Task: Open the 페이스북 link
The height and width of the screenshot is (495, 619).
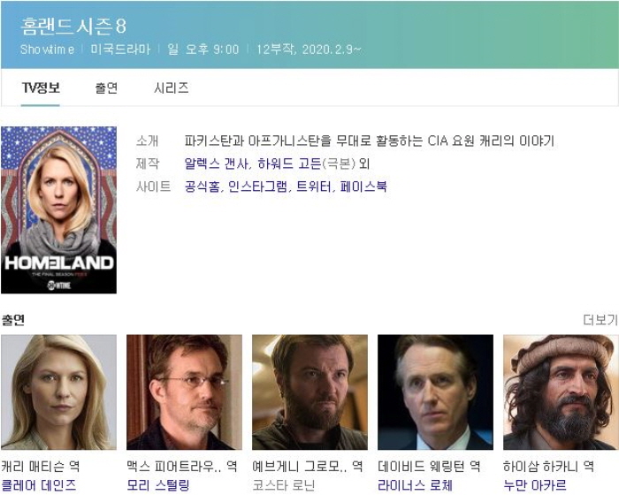Action: tap(363, 187)
